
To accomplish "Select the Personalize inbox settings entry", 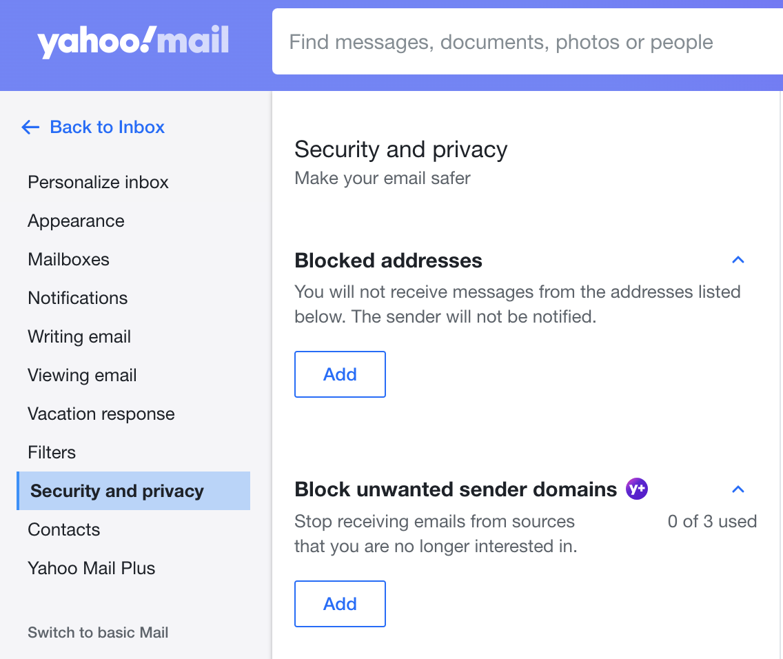I will coord(98,182).
